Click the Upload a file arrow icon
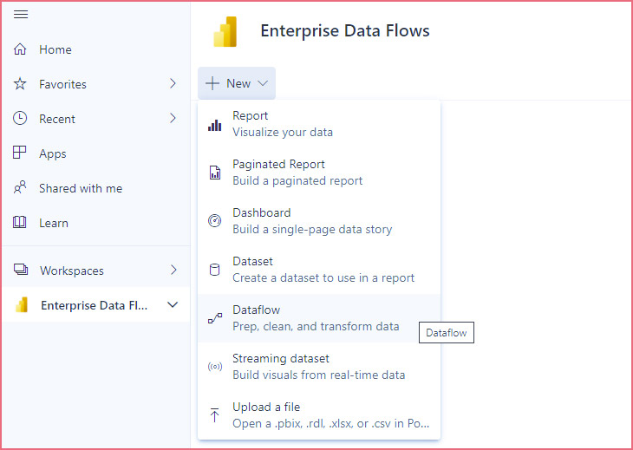The width and height of the screenshot is (633, 450). pyautogui.click(x=215, y=415)
